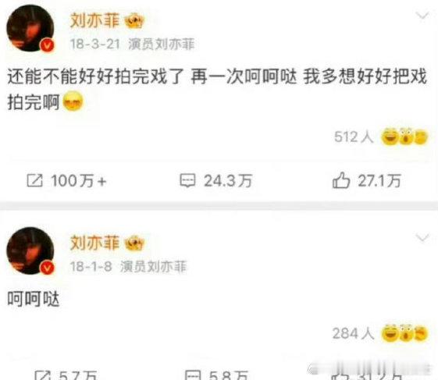
Task: Click the verified badge on the first avatar
Action: pyautogui.click(x=48, y=45)
